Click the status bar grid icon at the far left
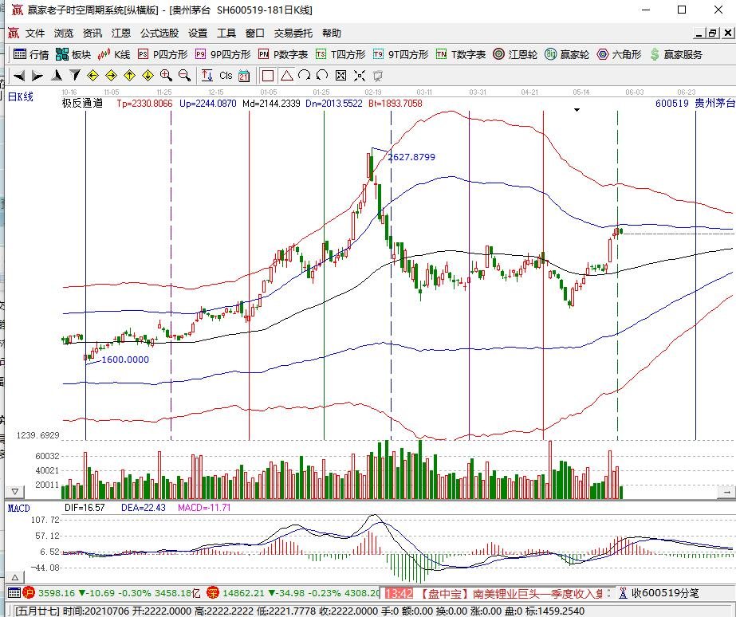The image size is (736, 617). coord(14,593)
